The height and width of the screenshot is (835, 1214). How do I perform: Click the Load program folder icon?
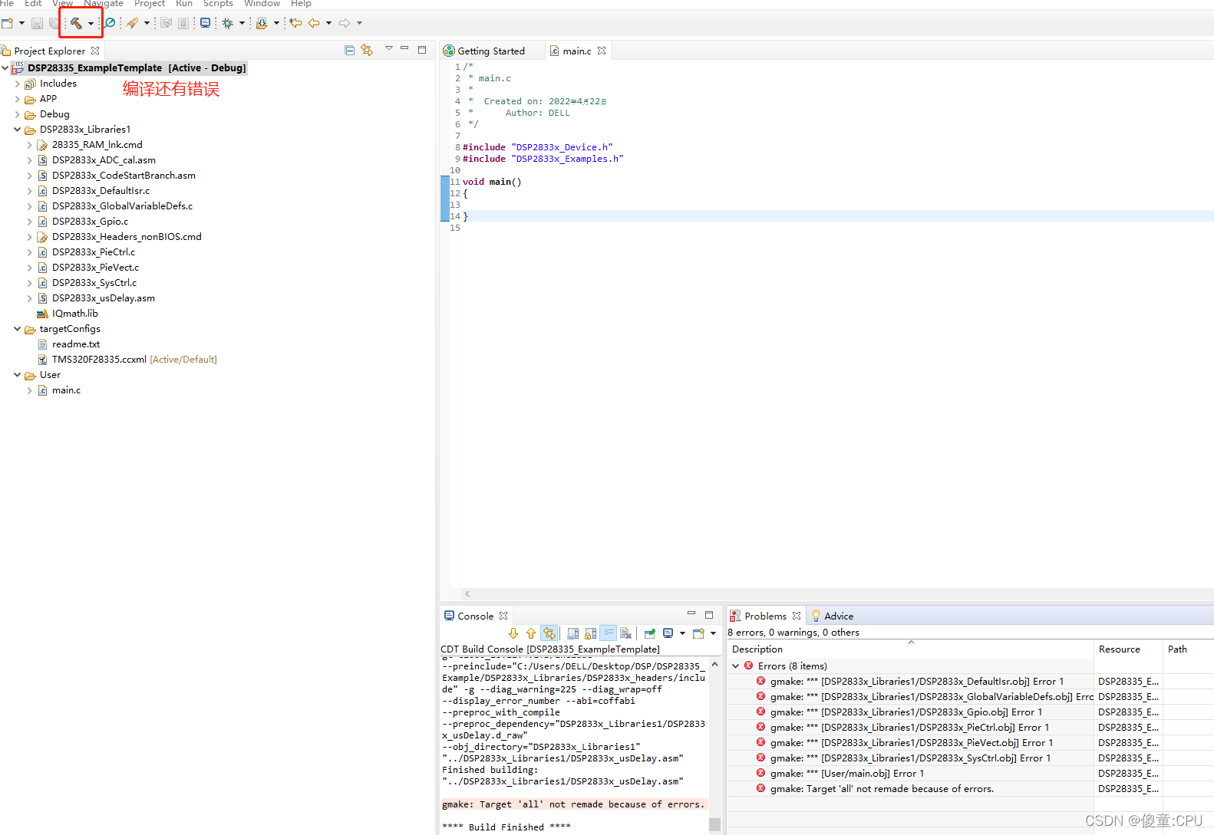262,23
